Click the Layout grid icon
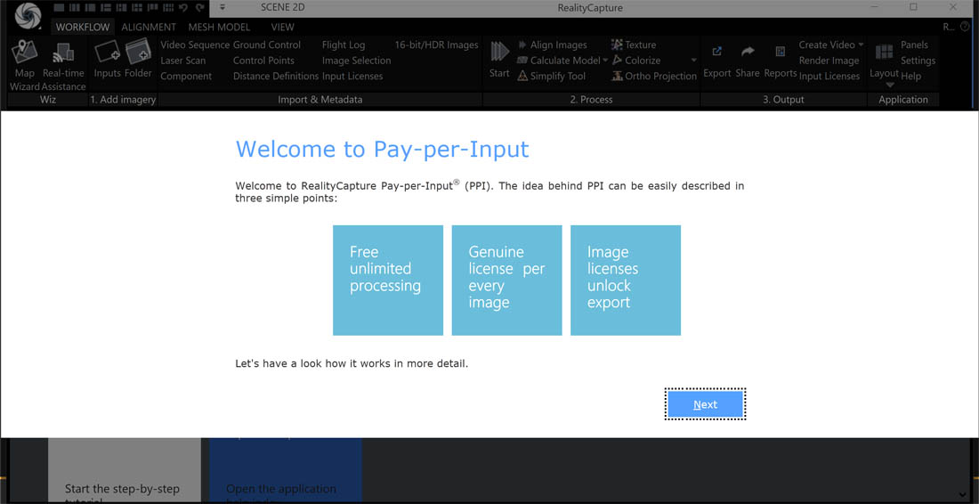 tap(884, 53)
